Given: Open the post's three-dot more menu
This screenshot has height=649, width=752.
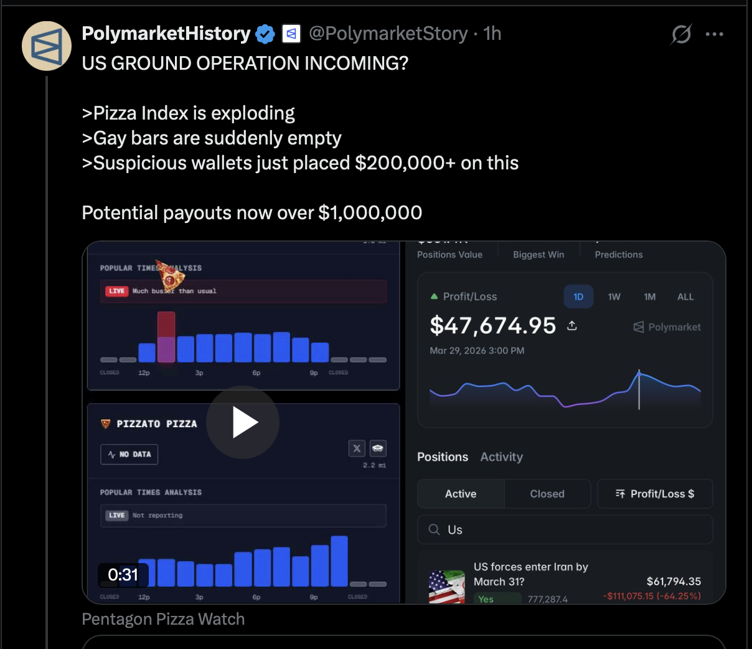Looking at the screenshot, I should click(715, 34).
